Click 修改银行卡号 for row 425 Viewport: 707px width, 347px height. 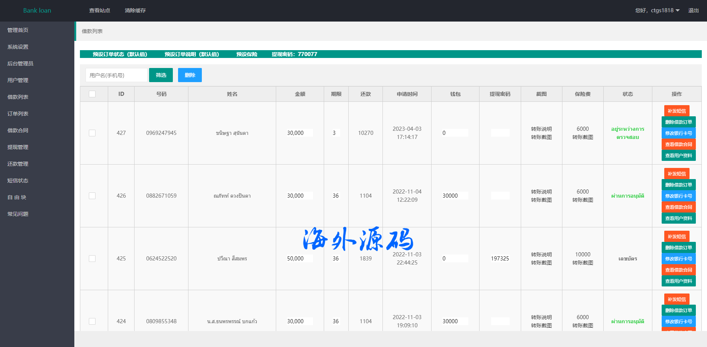coord(678,259)
